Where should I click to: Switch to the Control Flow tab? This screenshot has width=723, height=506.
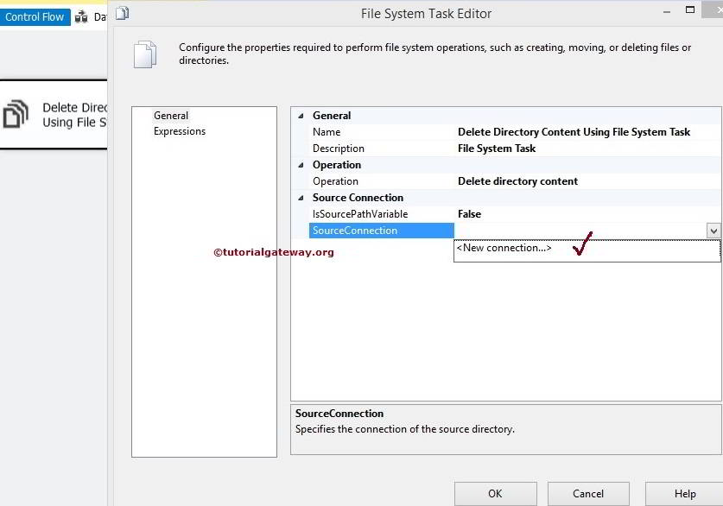coord(35,16)
